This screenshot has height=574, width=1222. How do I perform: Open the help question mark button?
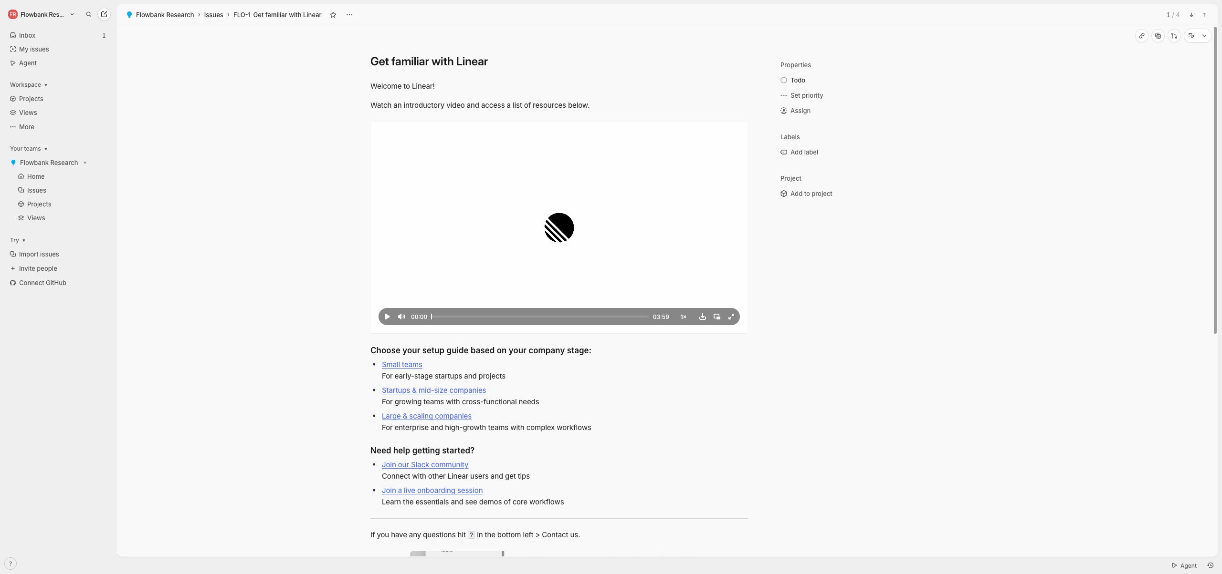point(11,564)
